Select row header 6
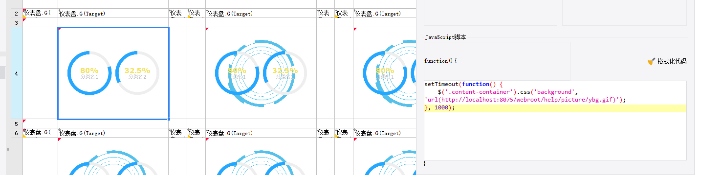 16,133
